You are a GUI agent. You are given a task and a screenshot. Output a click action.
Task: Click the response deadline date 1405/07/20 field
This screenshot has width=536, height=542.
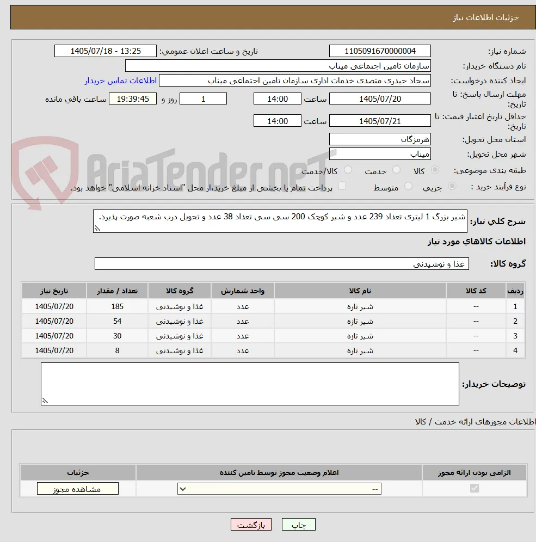380,98
